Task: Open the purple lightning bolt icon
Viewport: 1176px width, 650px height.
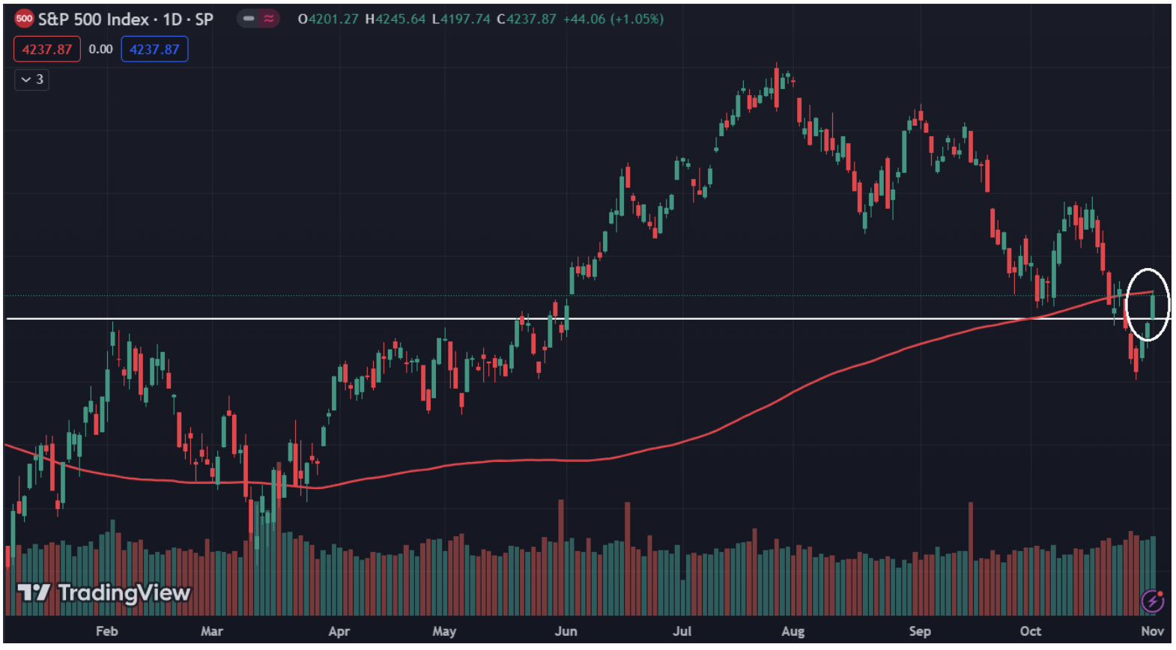Action: click(1152, 600)
